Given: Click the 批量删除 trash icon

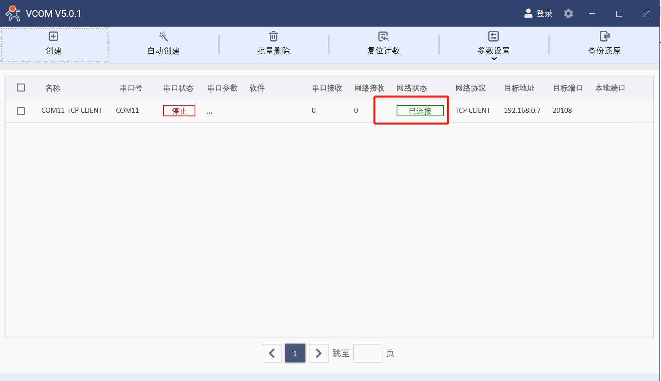Looking at the screenshot, I should [x=273, y=36].
